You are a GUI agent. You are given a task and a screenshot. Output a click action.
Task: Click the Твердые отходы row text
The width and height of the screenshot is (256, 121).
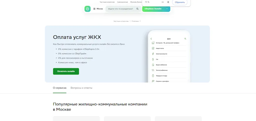click(x=162, y=76)
